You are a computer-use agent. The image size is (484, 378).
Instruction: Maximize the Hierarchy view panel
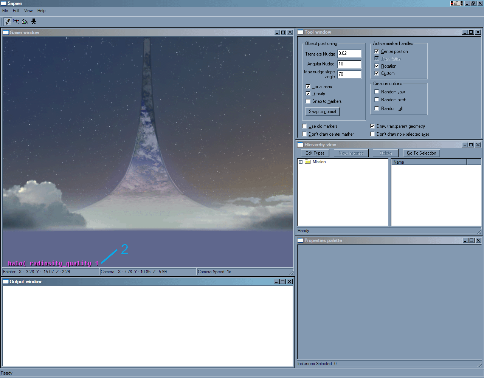click(471, 145)
